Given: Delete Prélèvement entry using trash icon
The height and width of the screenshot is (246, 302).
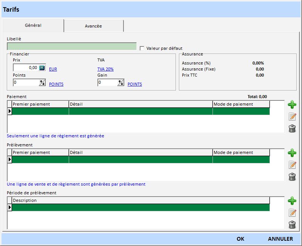Looking at the screenshot, I should coord(292,177).
